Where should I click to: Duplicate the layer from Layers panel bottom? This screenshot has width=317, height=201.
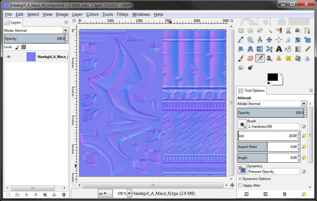[45, 195]
